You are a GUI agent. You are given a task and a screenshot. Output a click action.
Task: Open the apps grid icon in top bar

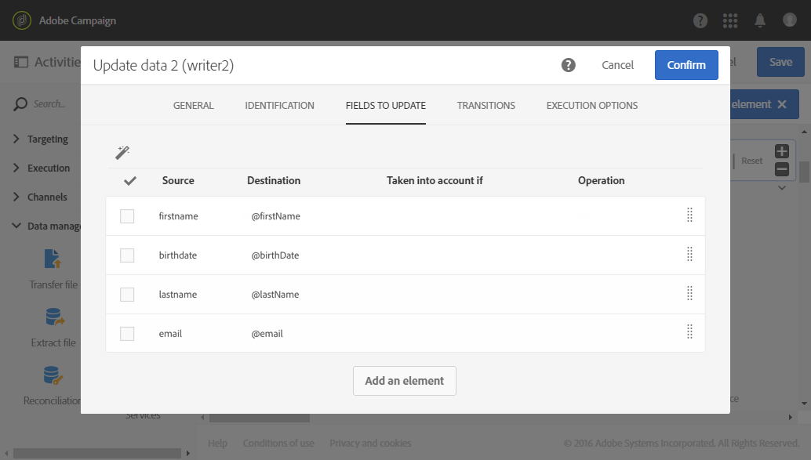(x=730, y=20)
